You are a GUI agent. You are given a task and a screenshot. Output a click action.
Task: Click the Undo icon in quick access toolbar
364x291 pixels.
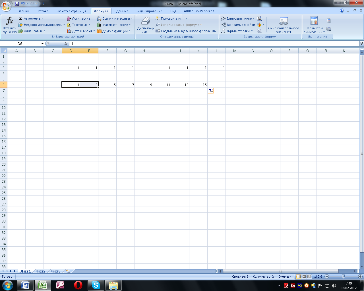click(23, 4)
